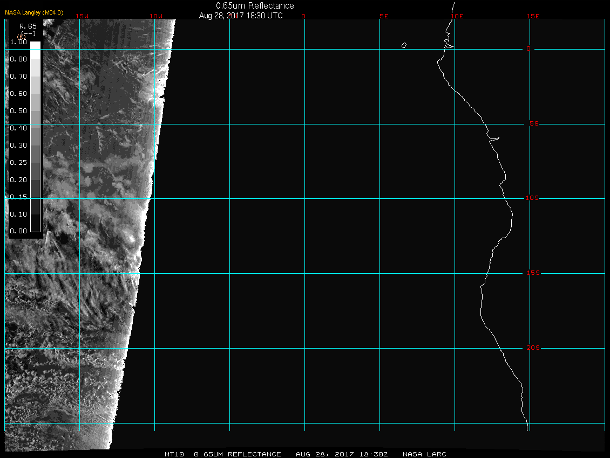Screen dimensions: 610x458
Task: Click the red 5S latitude label
Action: coord(533,124)
